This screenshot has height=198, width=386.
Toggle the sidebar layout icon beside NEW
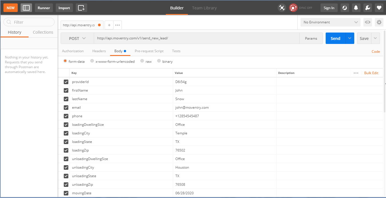pos(26,8)
